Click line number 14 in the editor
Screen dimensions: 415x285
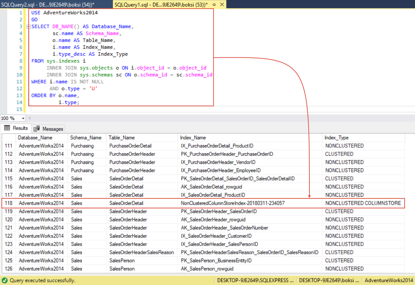click(19, 102)
